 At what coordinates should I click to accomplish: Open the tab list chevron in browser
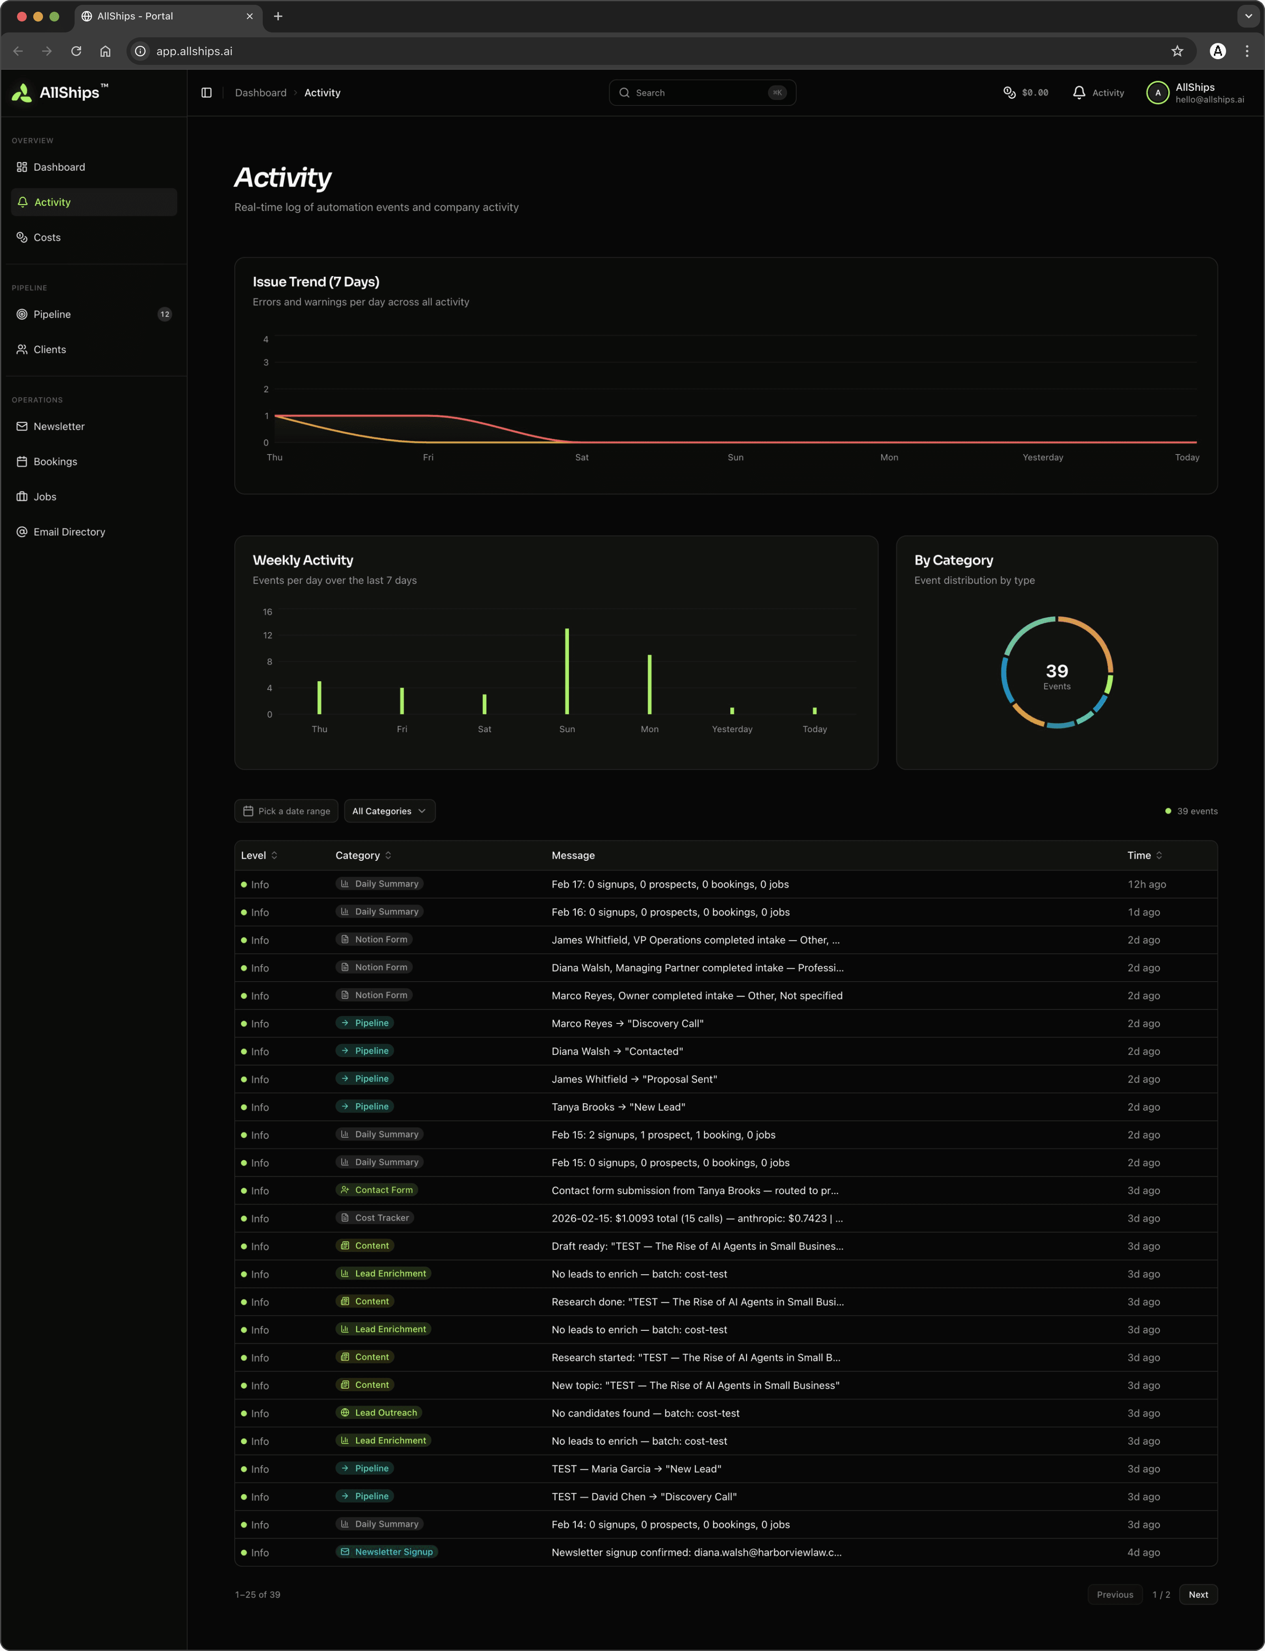pos(1248,16)
